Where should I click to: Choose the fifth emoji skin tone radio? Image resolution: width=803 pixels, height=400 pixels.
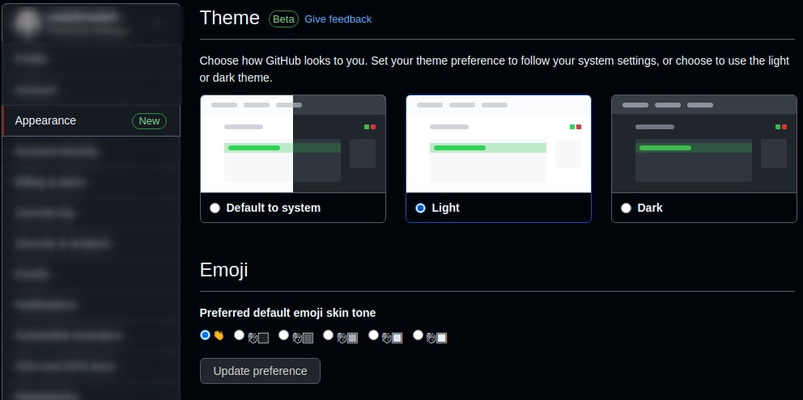coord(373,335)
